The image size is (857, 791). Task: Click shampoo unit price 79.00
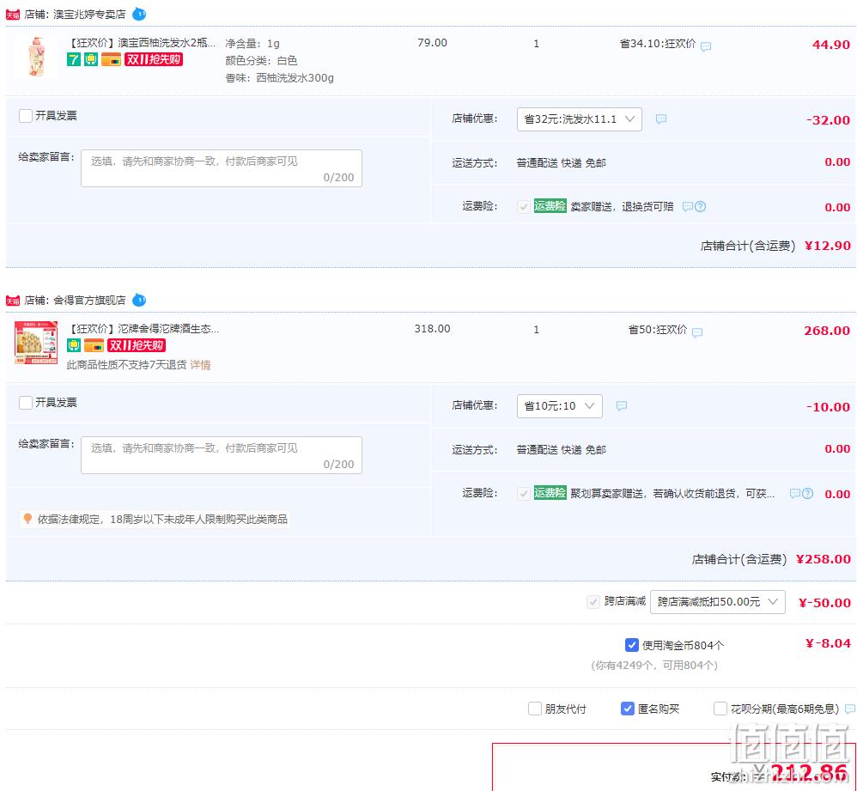[x=432, y=43]
